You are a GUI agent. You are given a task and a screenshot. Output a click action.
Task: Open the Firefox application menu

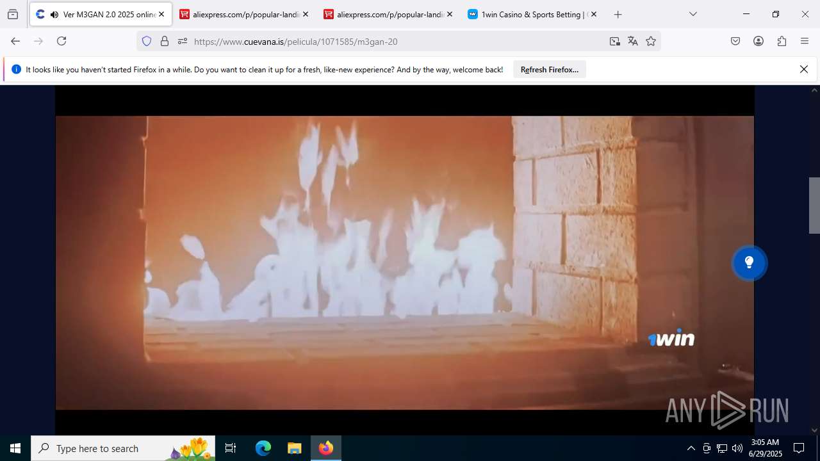(805, 41)
